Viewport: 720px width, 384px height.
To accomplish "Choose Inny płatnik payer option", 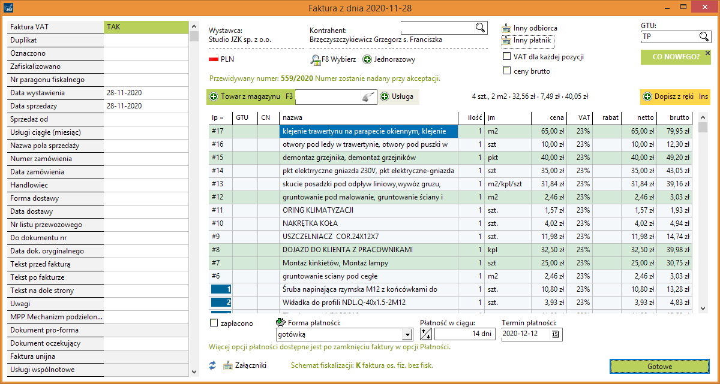I will (527, 41).
